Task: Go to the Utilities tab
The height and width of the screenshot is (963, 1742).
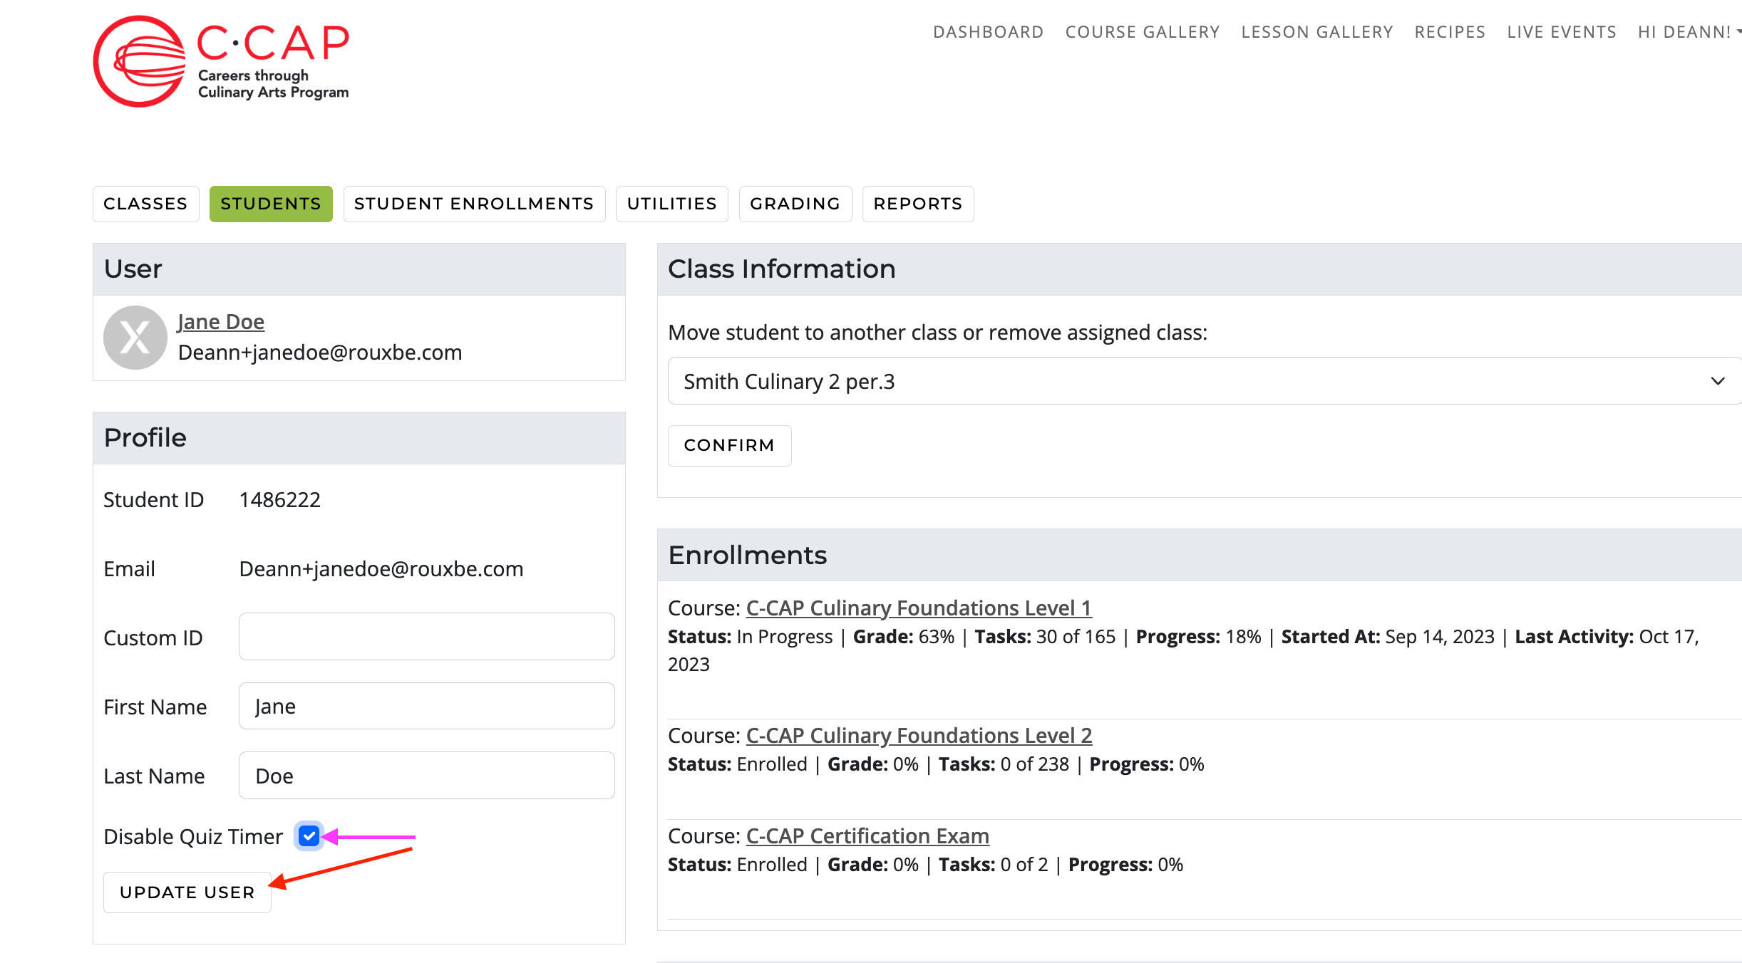Action: coord(672,204)
